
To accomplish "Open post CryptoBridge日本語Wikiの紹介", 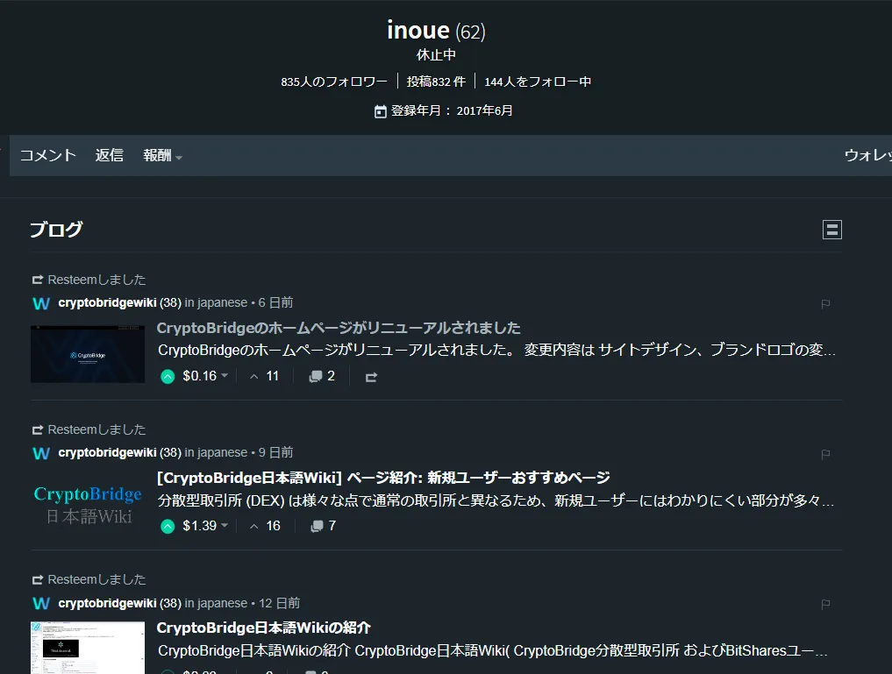I will tap(263, 628).
